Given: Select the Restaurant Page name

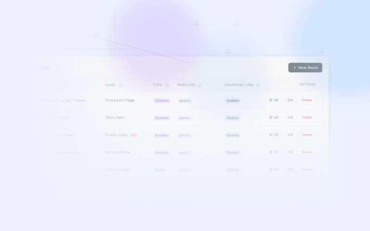Looking at the screenshot, I should 120,100.
